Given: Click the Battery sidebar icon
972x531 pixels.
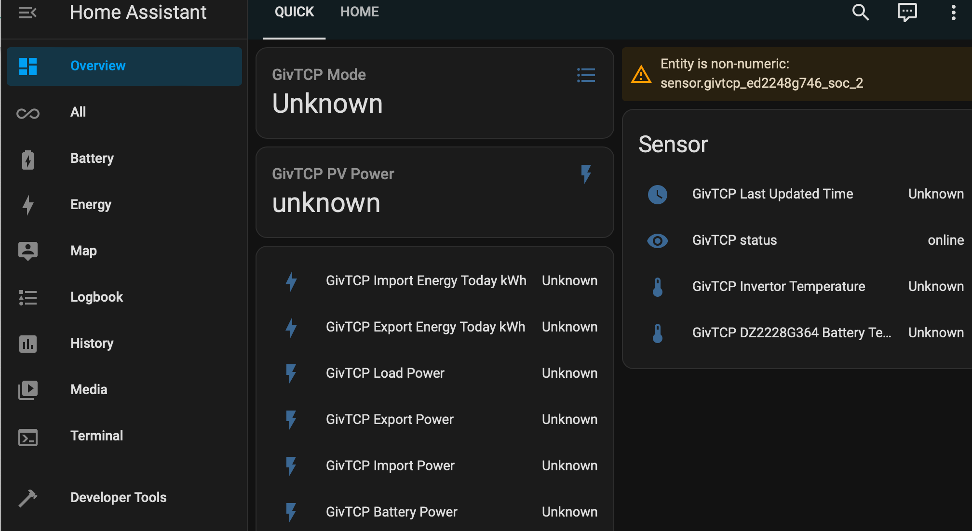Looking at the screenshot, I should click(28, 159).
